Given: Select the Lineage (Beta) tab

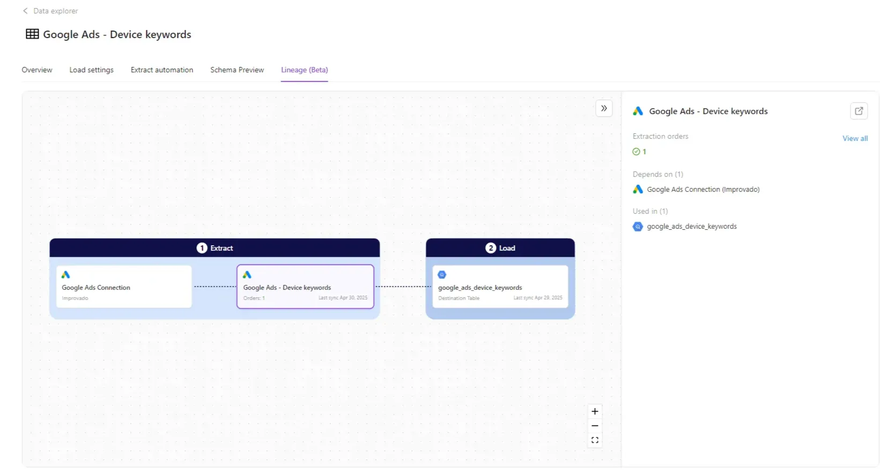Looking at the screenshot, I should pyautogui.click(x=304, y=70).
